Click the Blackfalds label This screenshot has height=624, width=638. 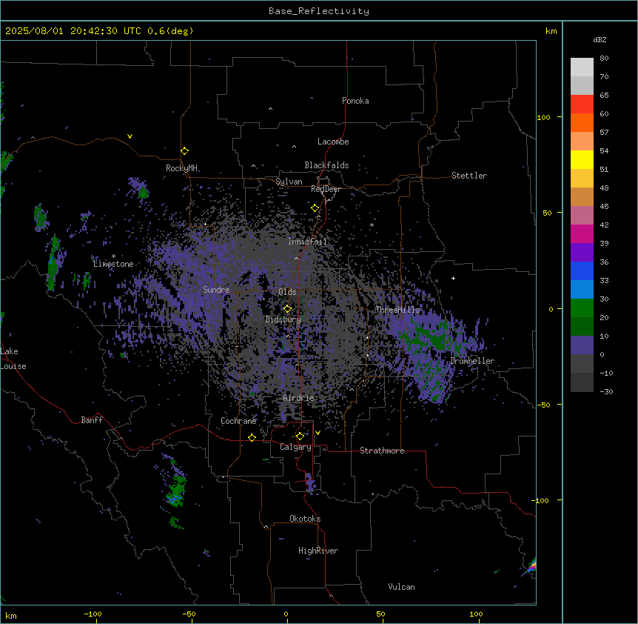tap(326, 165)
